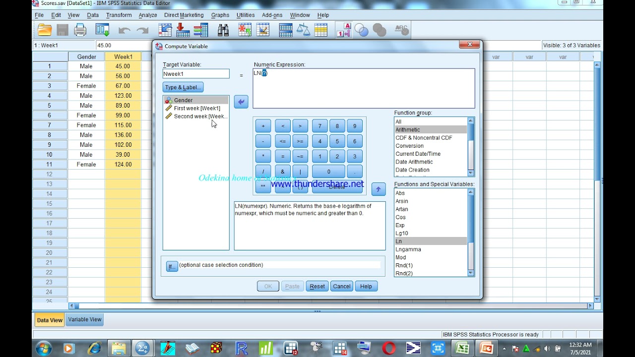Image resolution: width=635 pixels, height=357 pixels.
Task: Click the Insert Variable toolbar icon
Action: point(262,30)
